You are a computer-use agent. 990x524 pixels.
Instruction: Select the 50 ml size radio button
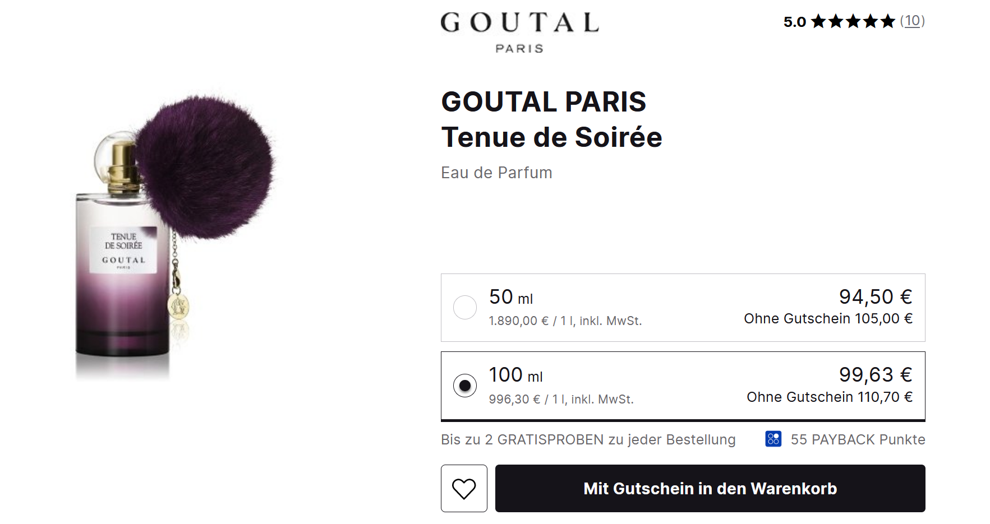tap(465, 308)
